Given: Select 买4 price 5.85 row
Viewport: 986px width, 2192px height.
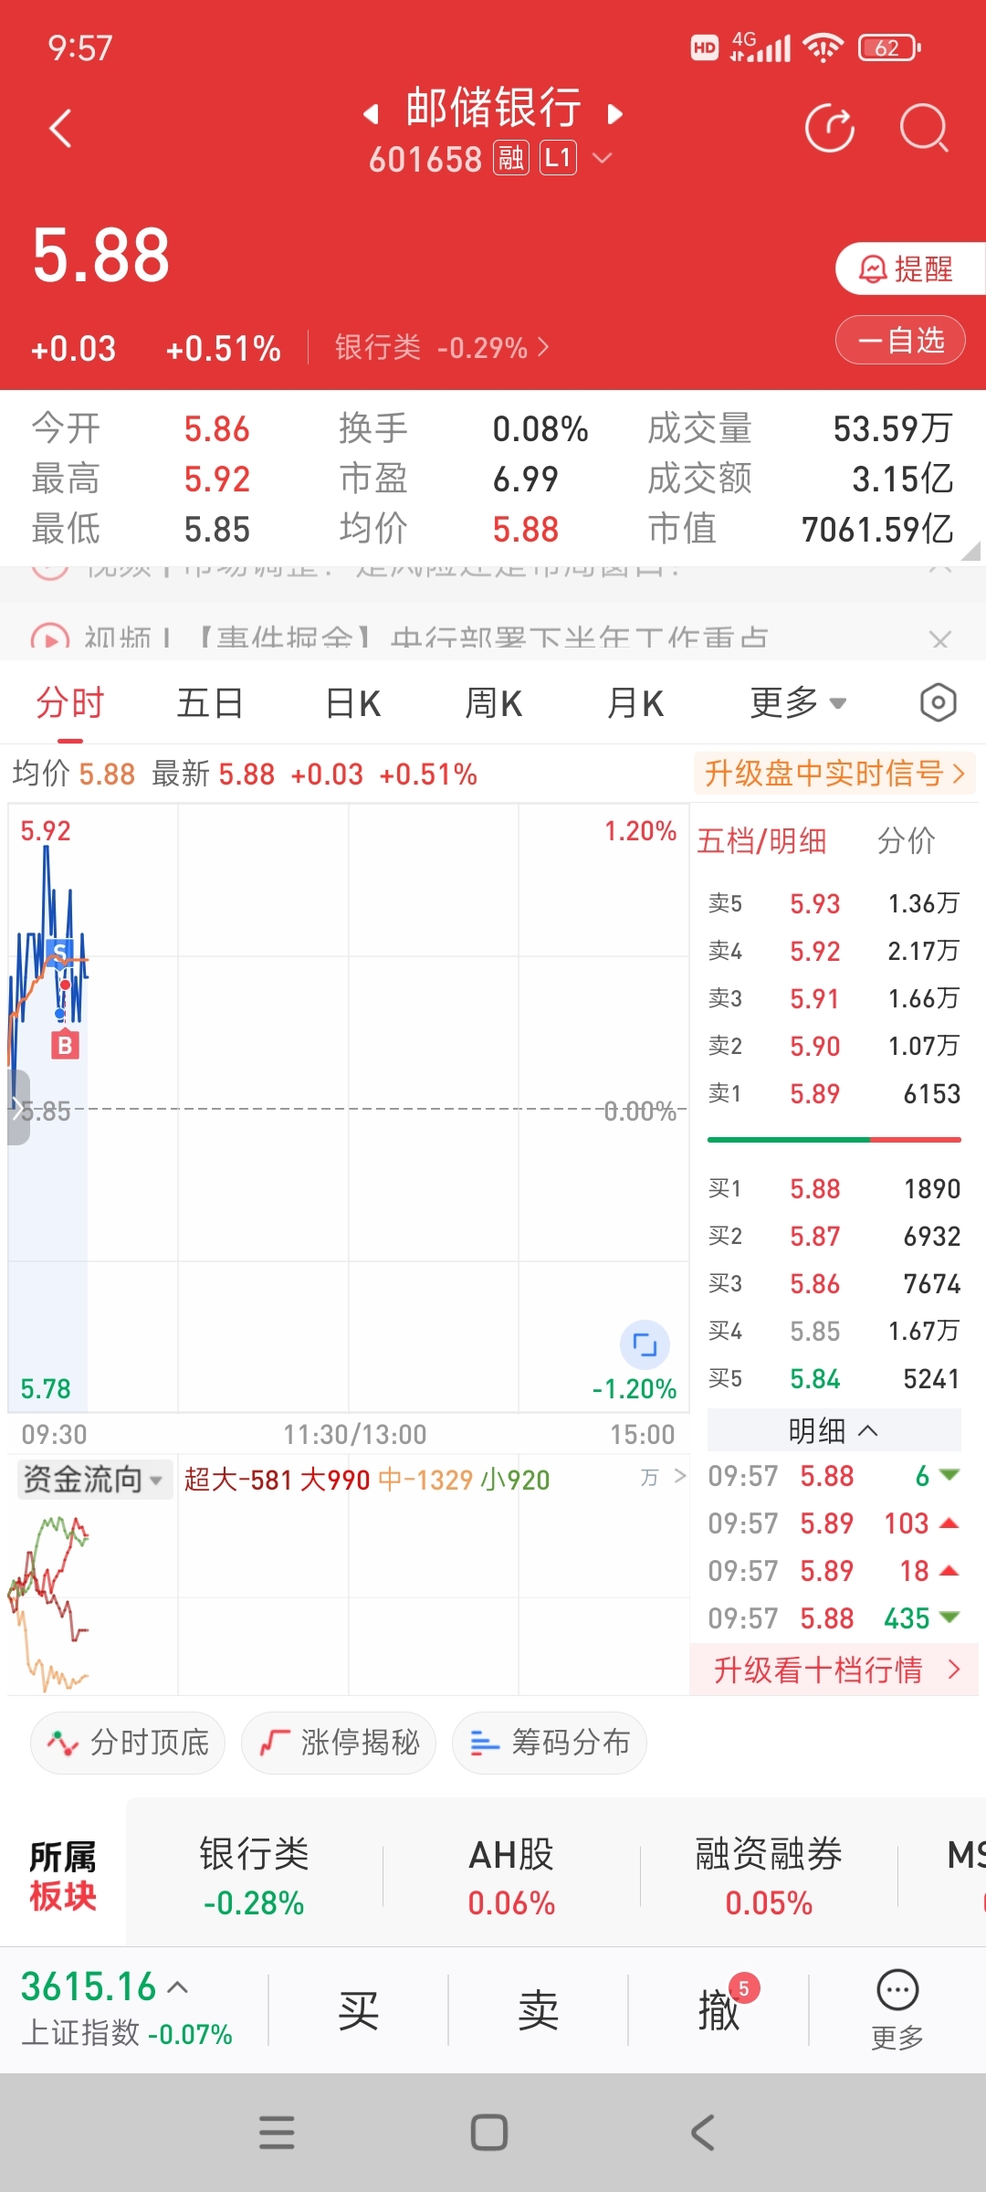Looking at the screenshot, I should coord(834,1331).
